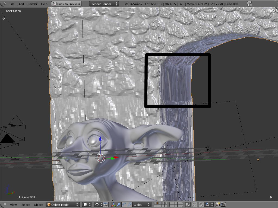Image resolution: width=278 pixels, height=208 pixels.
Task: Open the Object Mode dropdown
Action: click(63, 205)
